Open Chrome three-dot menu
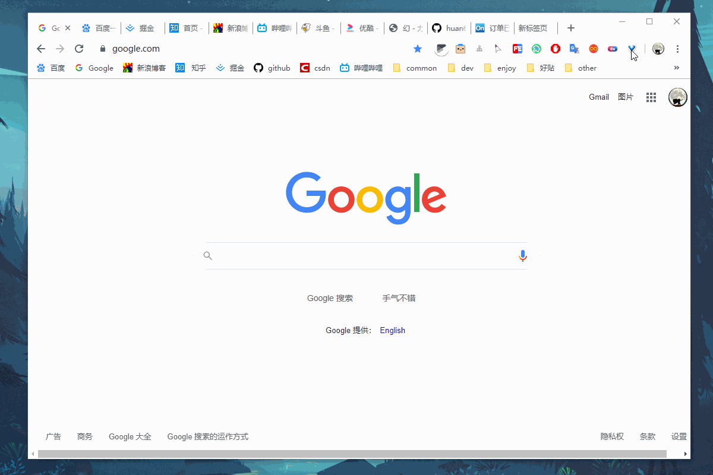The width and height of the screenshot is (713, 475). [677, 49]
